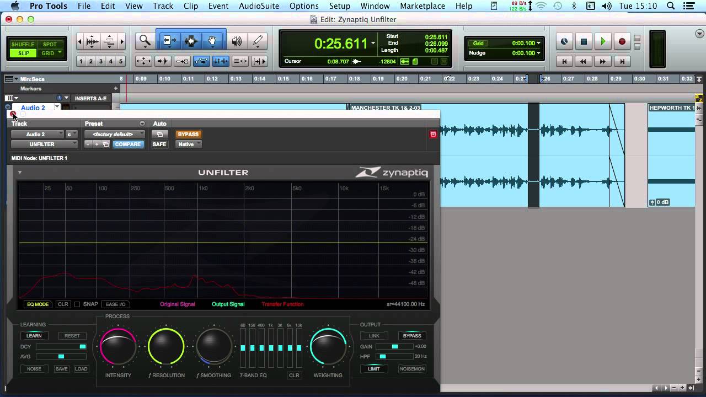Select the Scrubber speaker tool
Viewport: 706px width, 397px height.
tap(237, 41)
